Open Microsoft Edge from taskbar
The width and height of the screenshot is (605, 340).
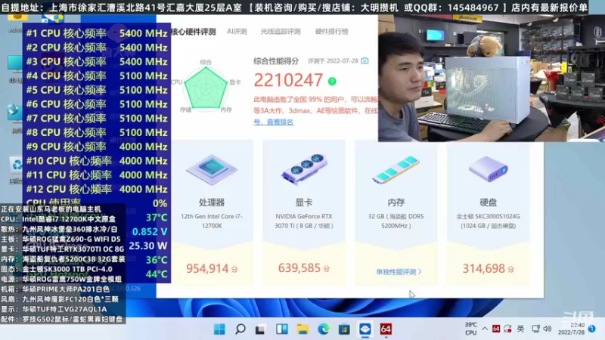[x=324, y=329]
